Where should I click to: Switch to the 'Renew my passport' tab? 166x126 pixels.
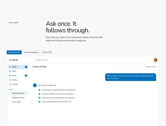(x=31, y=52)
